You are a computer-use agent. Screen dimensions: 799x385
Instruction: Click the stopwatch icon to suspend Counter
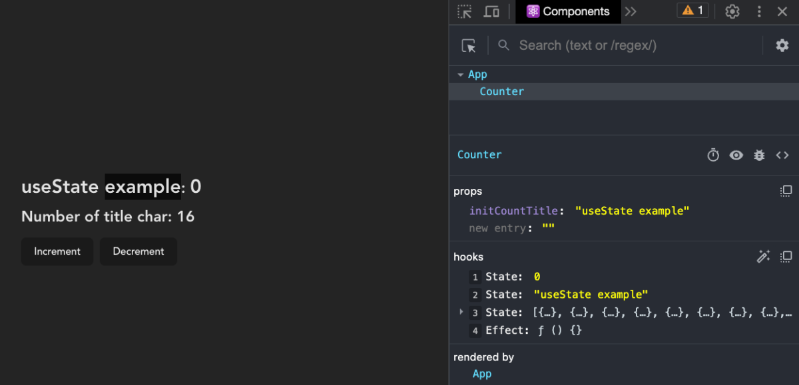[x=713, y=154]
